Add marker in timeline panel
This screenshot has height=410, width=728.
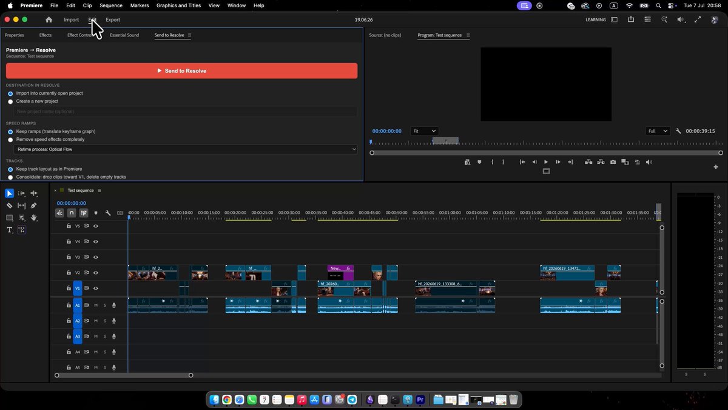pyautogui.click(x=96, y=213)
